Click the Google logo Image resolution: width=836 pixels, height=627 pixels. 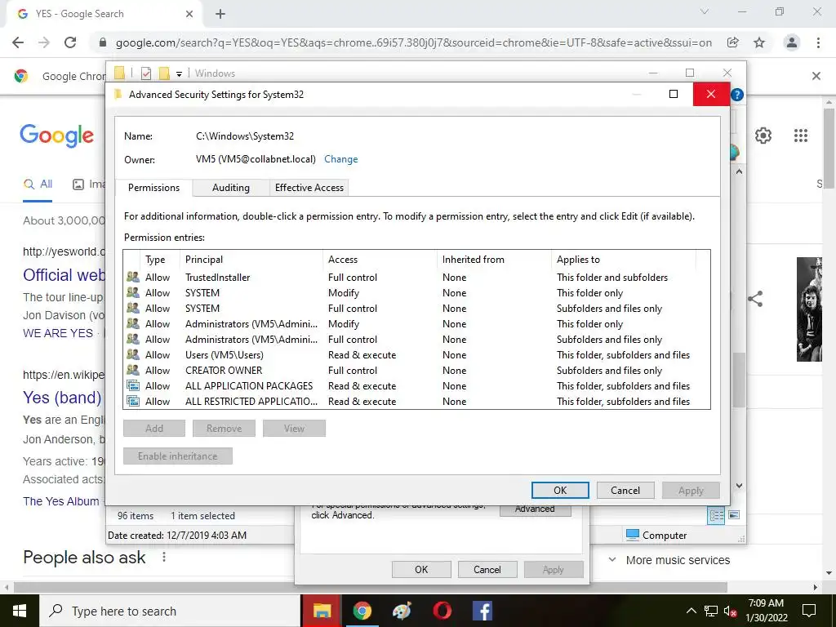[56, 136]
